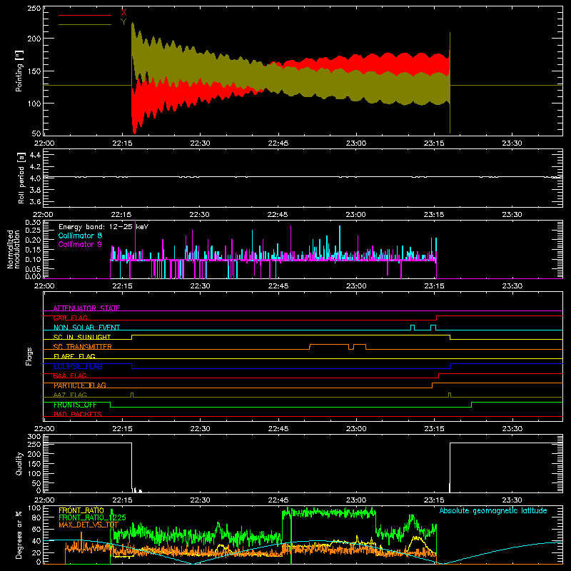571x571 pixels.
Task: Click the FRONTS_OFF rising step after 23:15
Action: coord(472,405)
